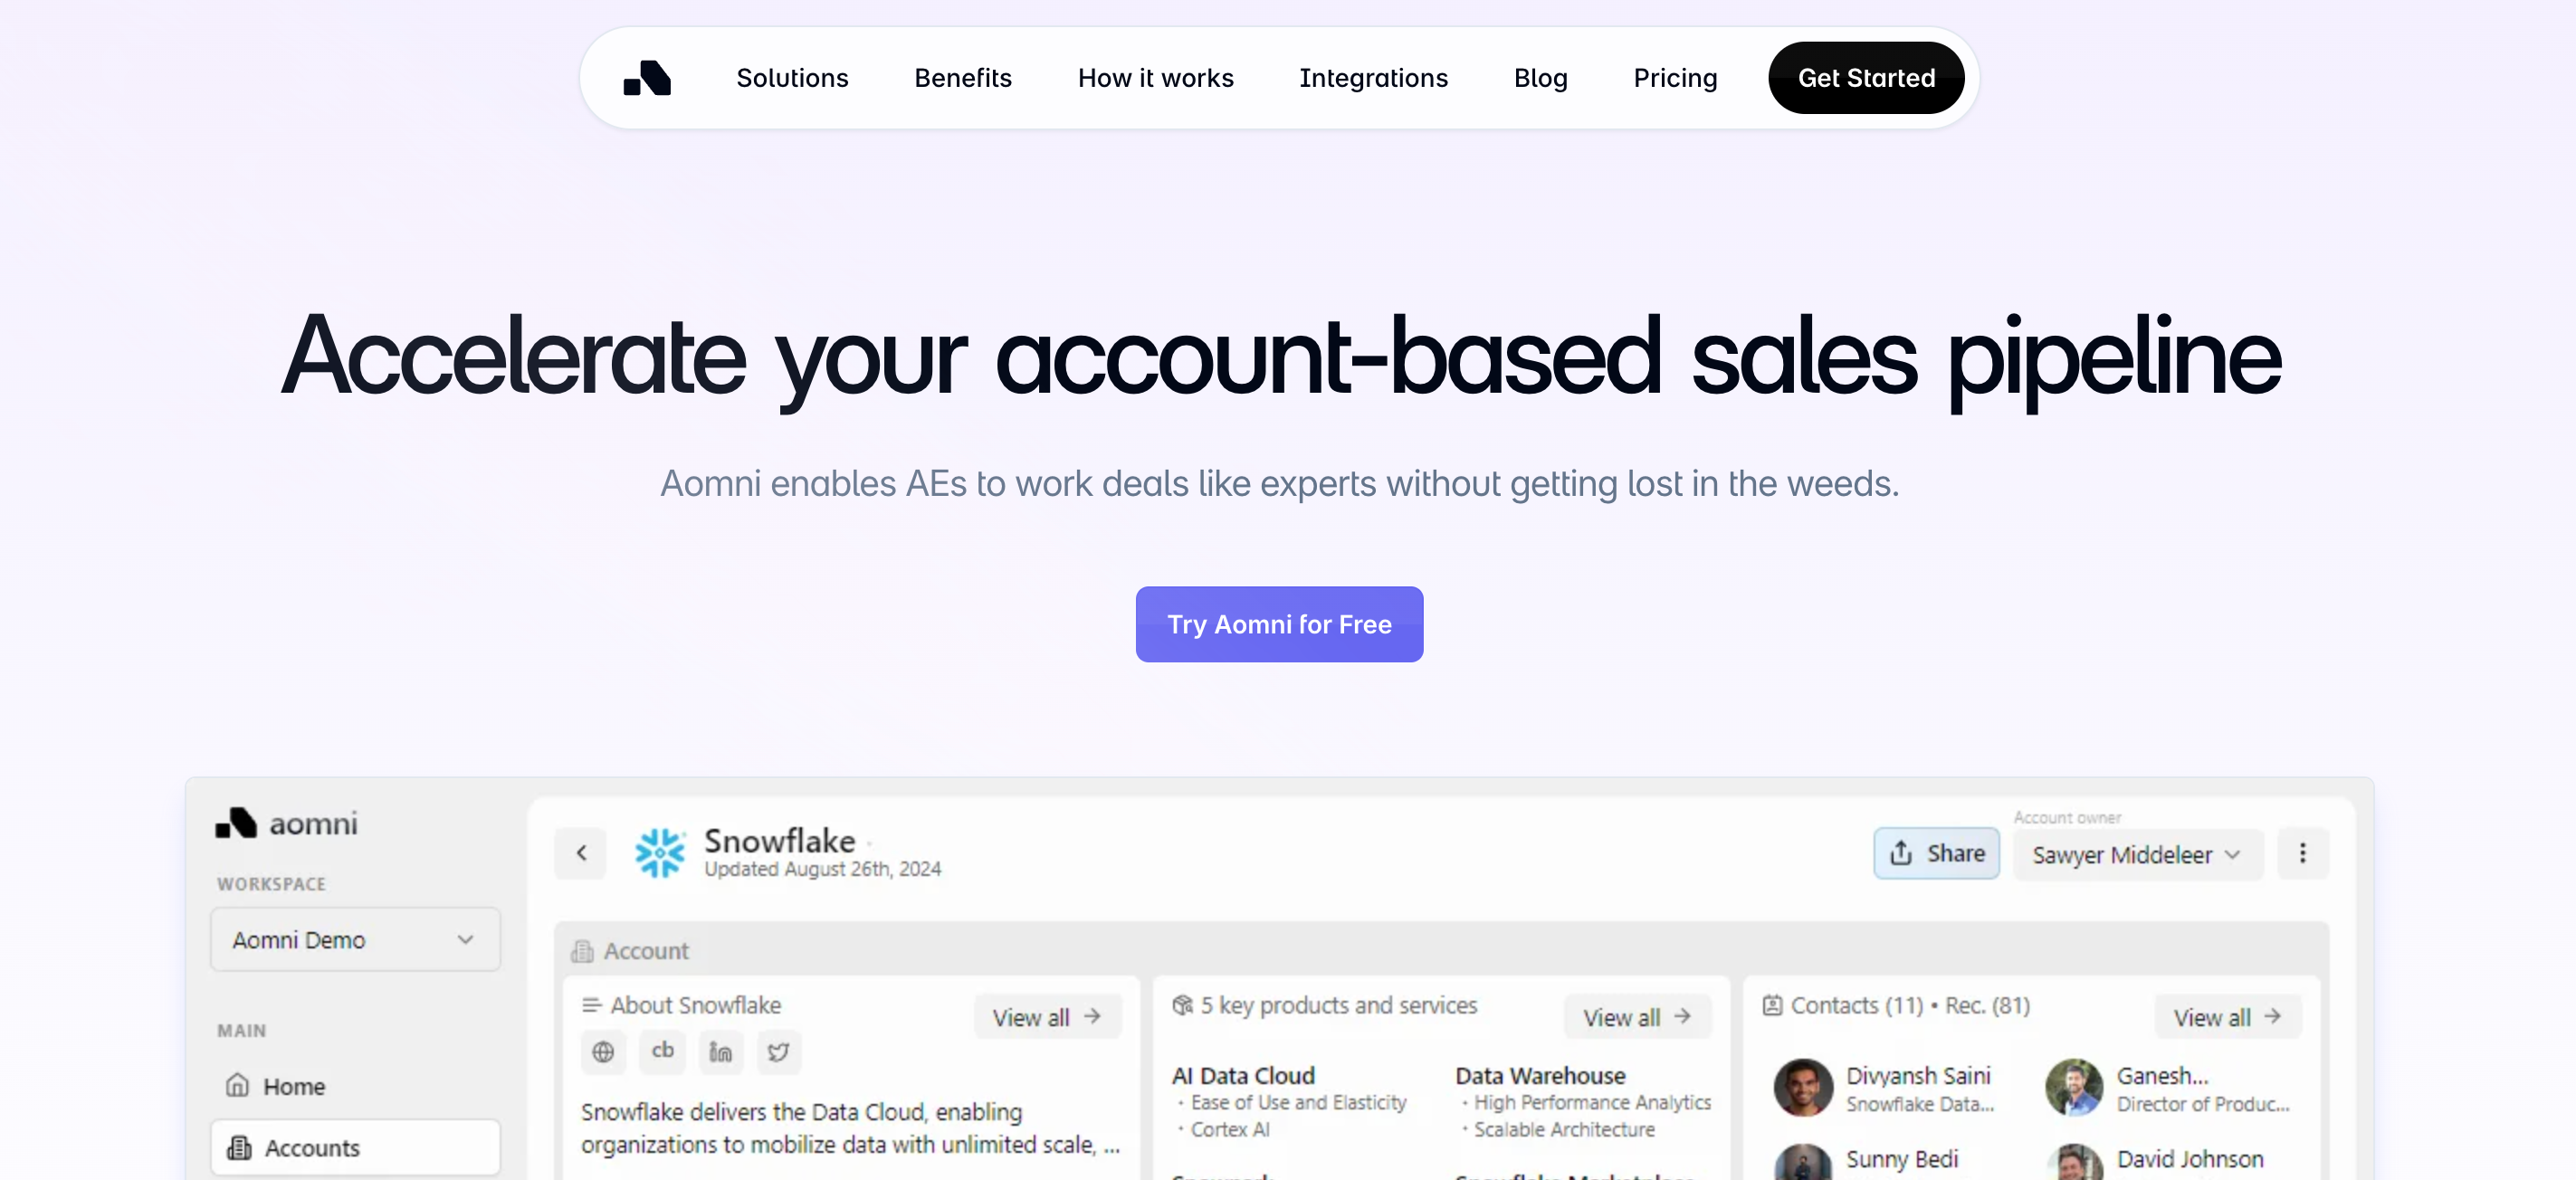Click the back arrow beside the Snowflake logo

(580, 853)
